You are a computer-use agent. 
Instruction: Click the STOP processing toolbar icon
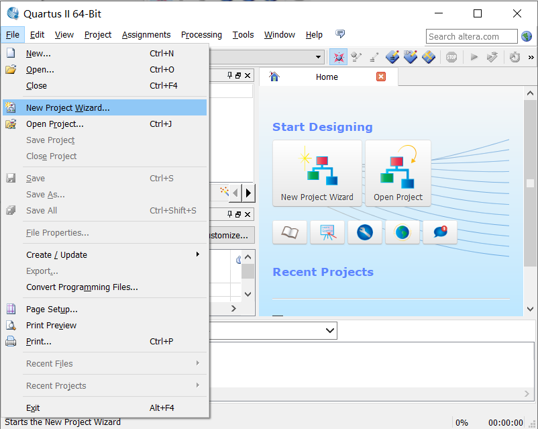coord(451,57)
